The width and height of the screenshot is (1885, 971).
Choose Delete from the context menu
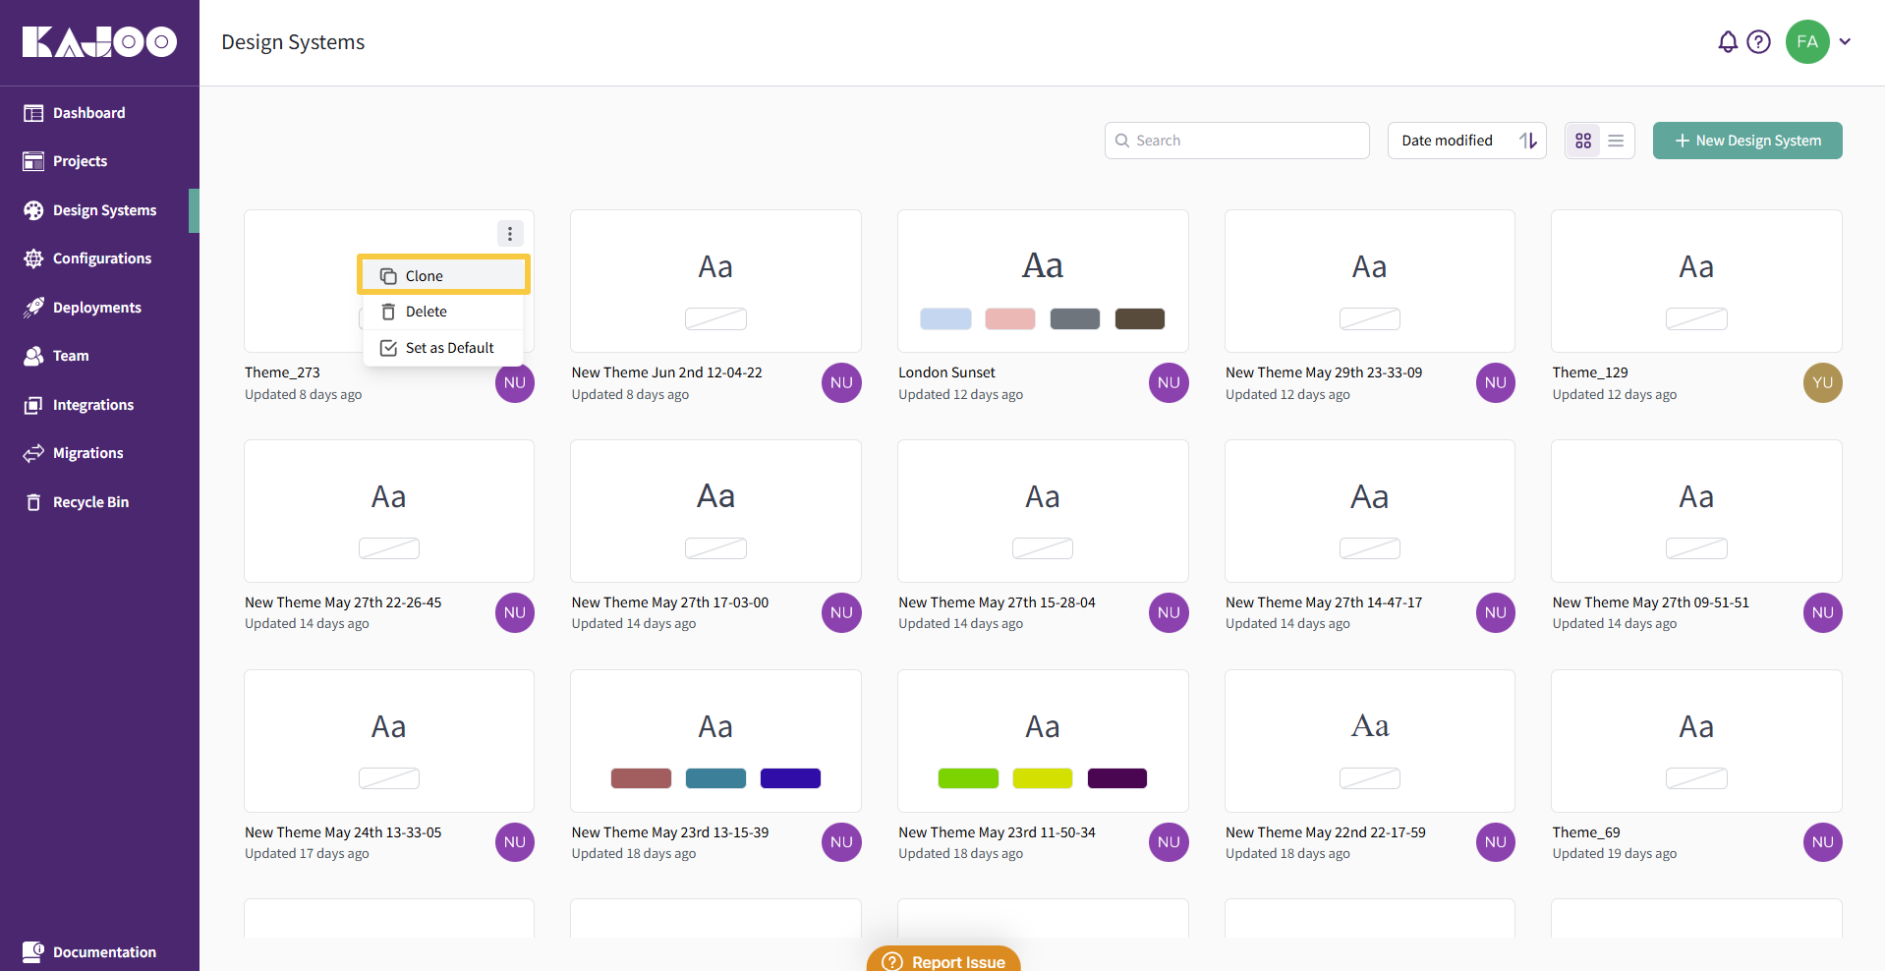443,312
